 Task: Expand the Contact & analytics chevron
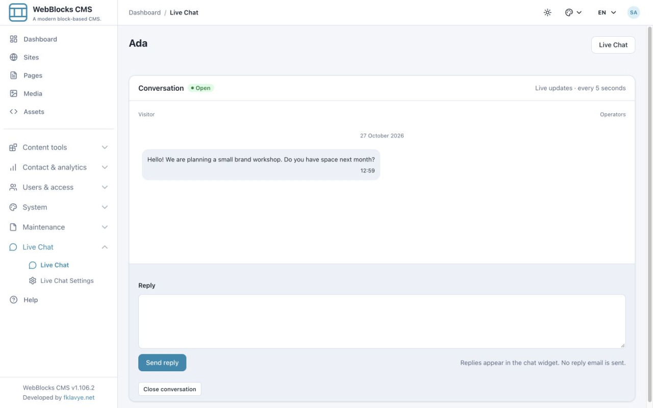105,167
